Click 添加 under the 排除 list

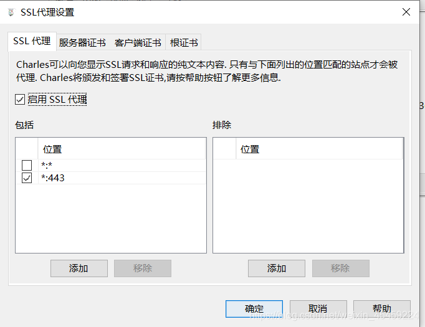[277, 268]
